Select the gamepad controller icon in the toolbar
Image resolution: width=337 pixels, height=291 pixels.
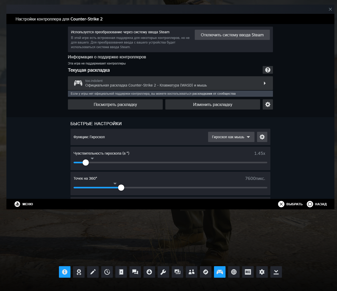[220, 272]
